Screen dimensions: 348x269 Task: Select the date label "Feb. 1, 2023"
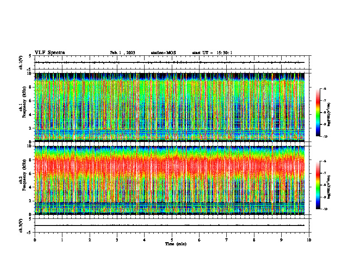pos(123,53)
